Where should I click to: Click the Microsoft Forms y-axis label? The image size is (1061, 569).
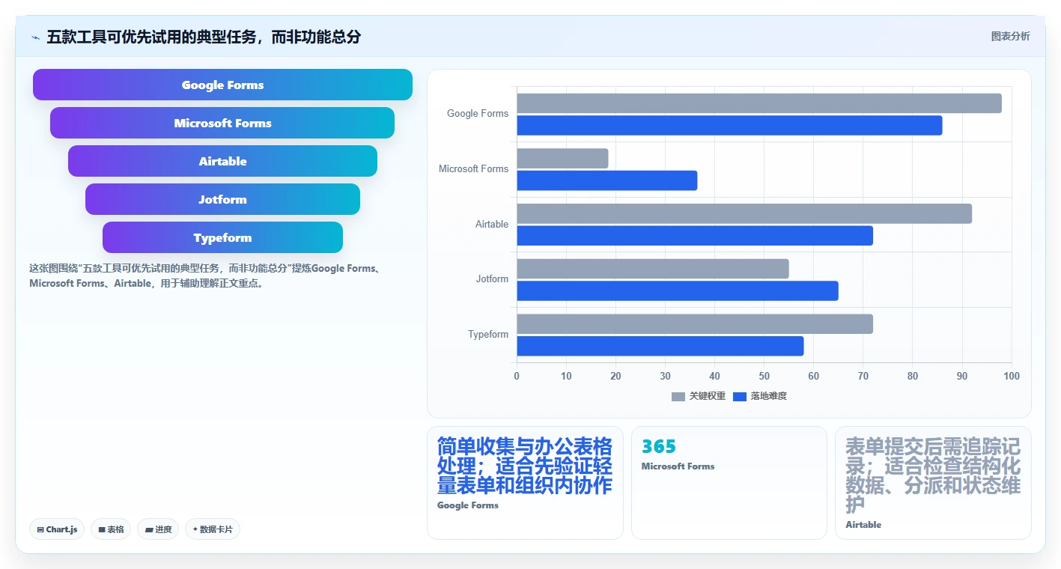point(473,169)
